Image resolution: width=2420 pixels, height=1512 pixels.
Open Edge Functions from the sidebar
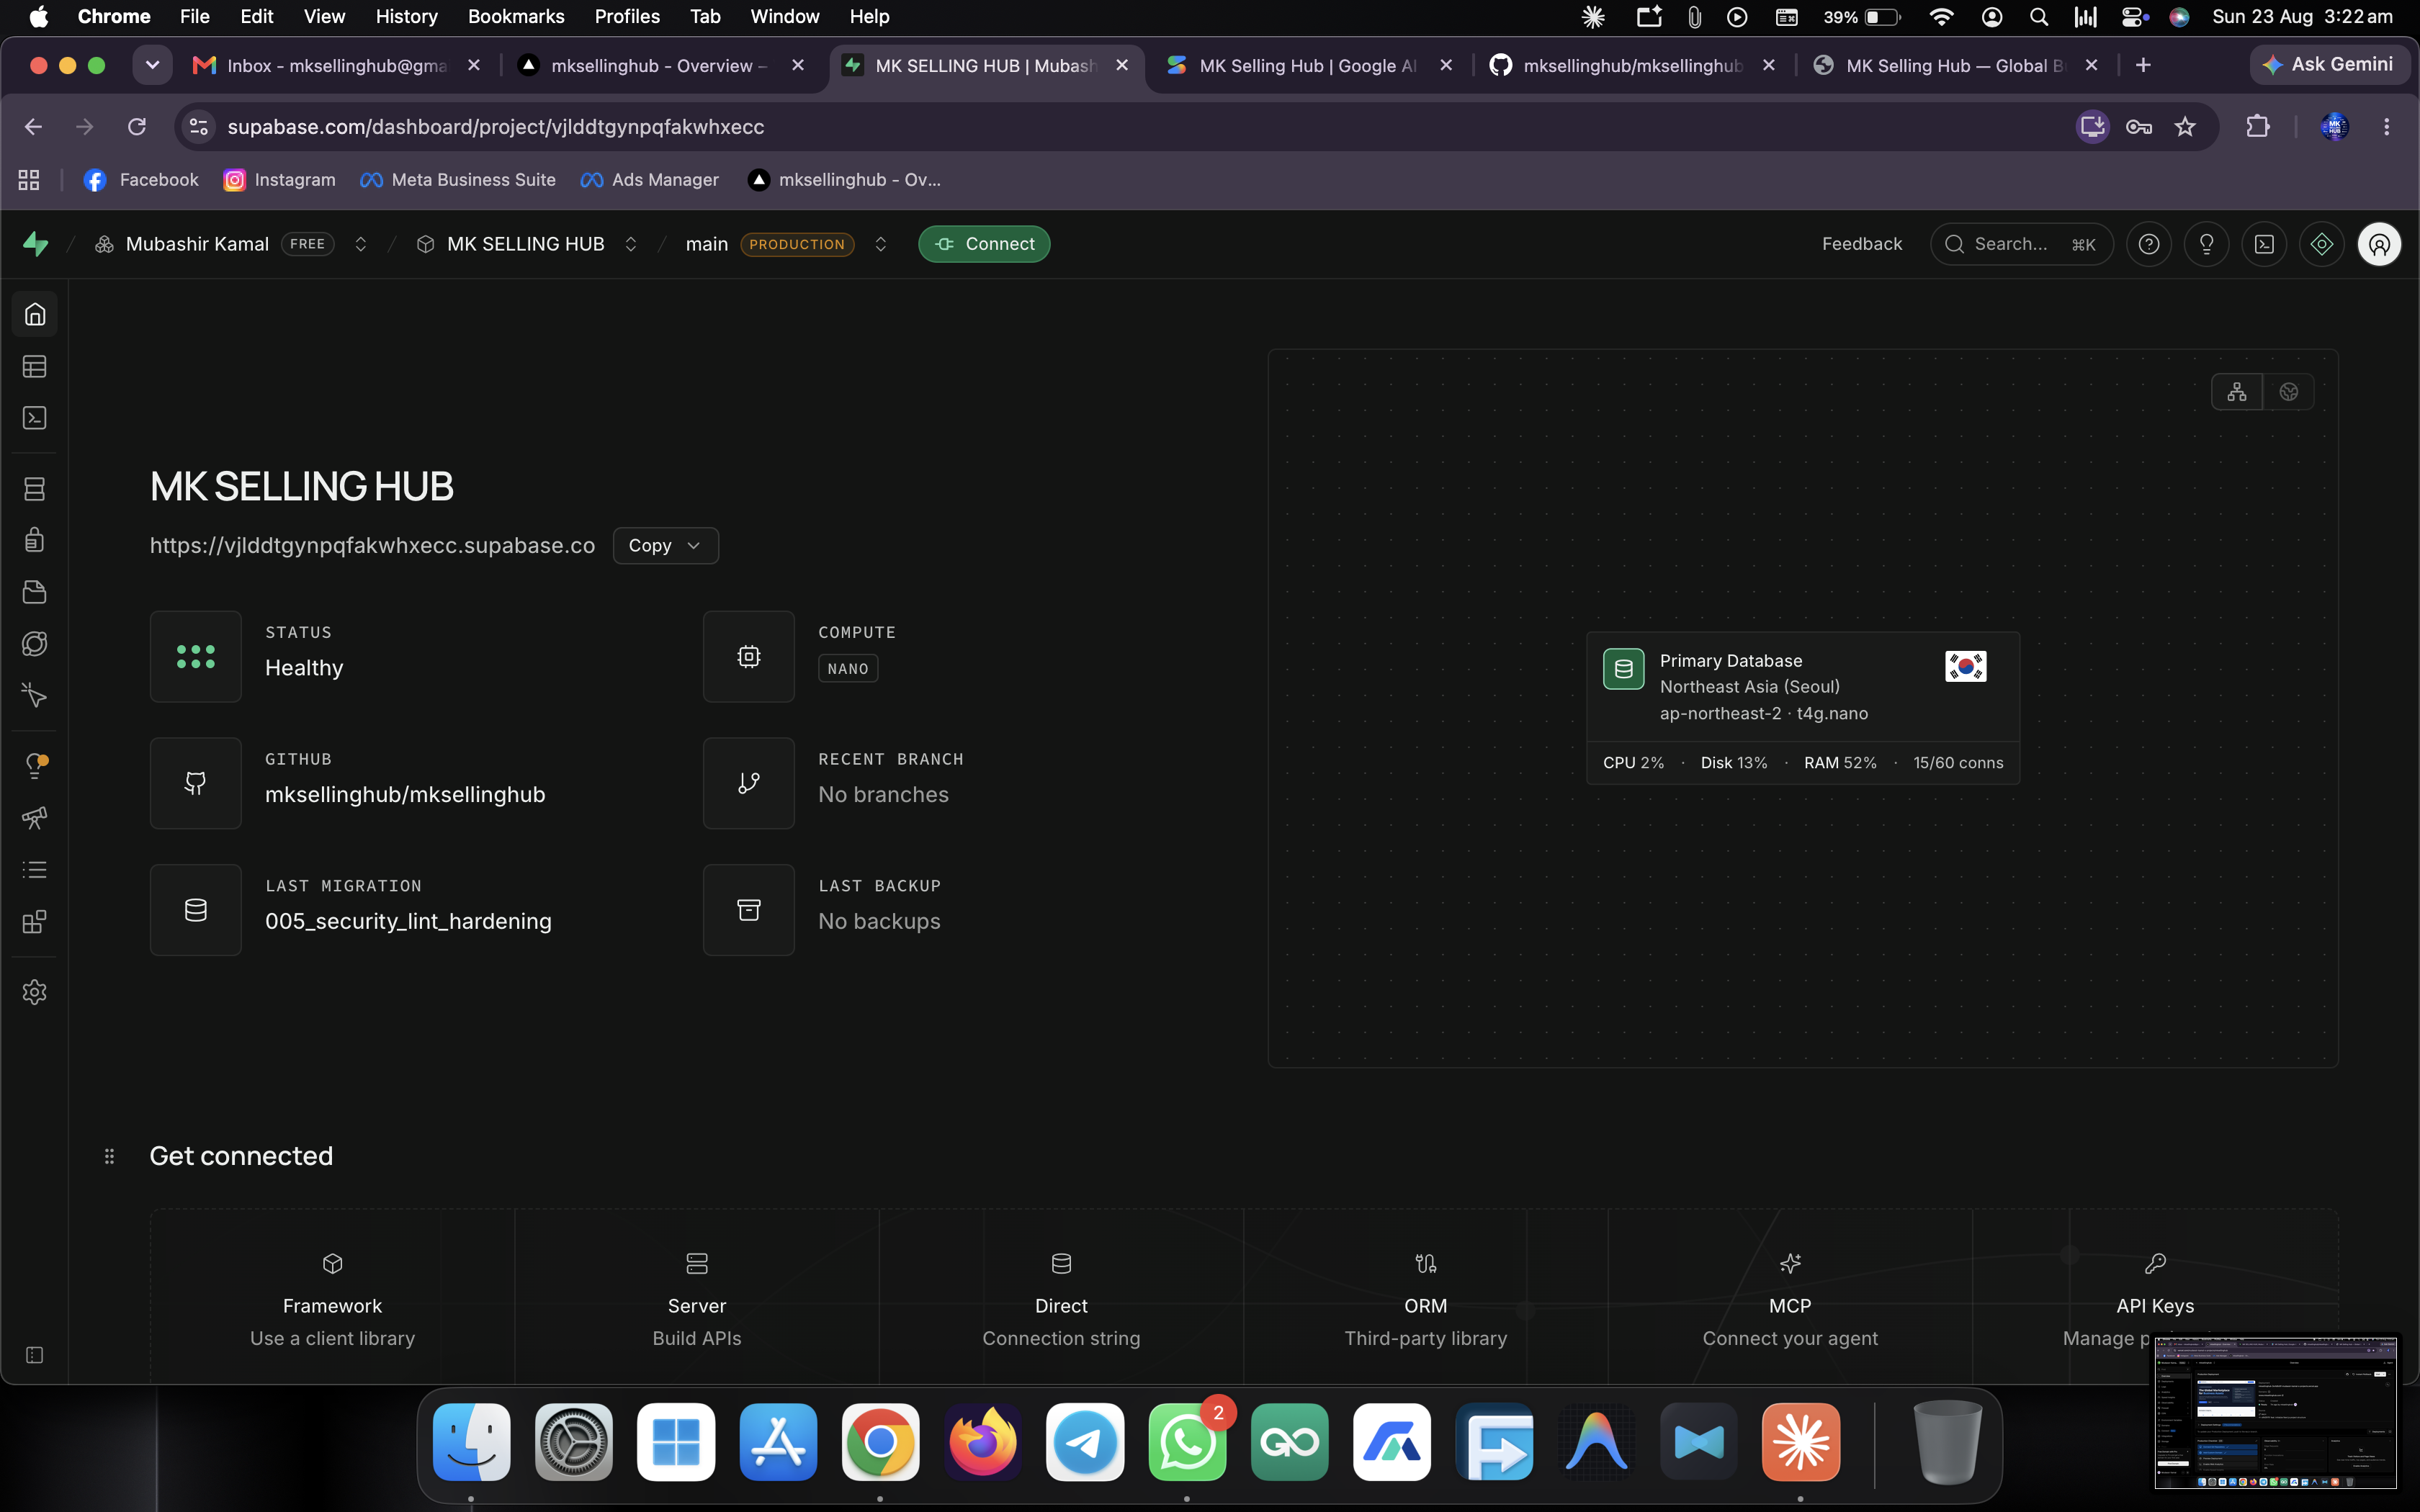click(x=35, y=643)
